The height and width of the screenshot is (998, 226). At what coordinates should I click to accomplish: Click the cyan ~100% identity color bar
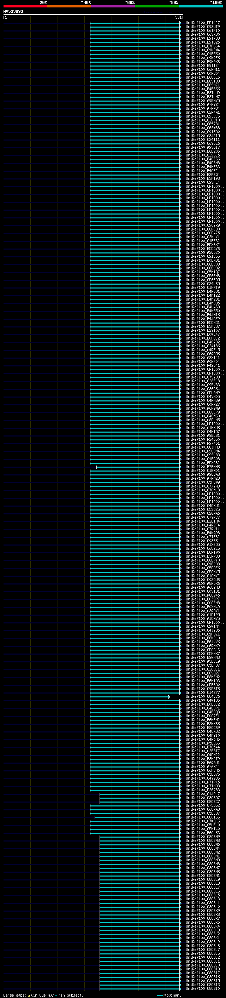click(201, 6)
